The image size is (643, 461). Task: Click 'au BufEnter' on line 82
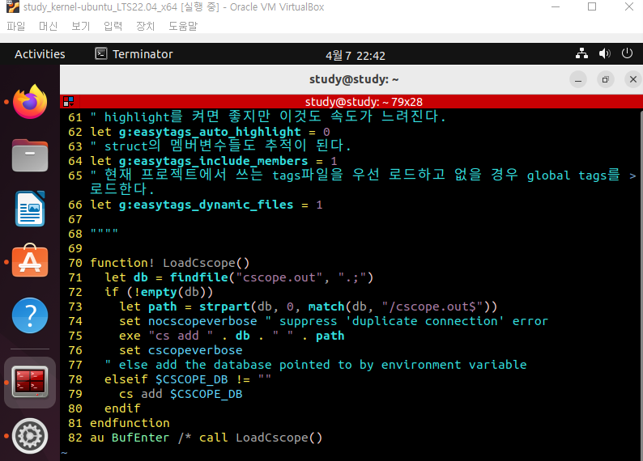pos(130,438)
